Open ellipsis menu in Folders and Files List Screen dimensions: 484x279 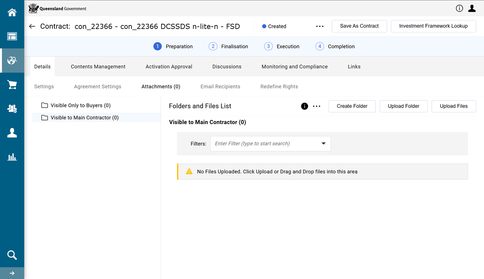316,106
